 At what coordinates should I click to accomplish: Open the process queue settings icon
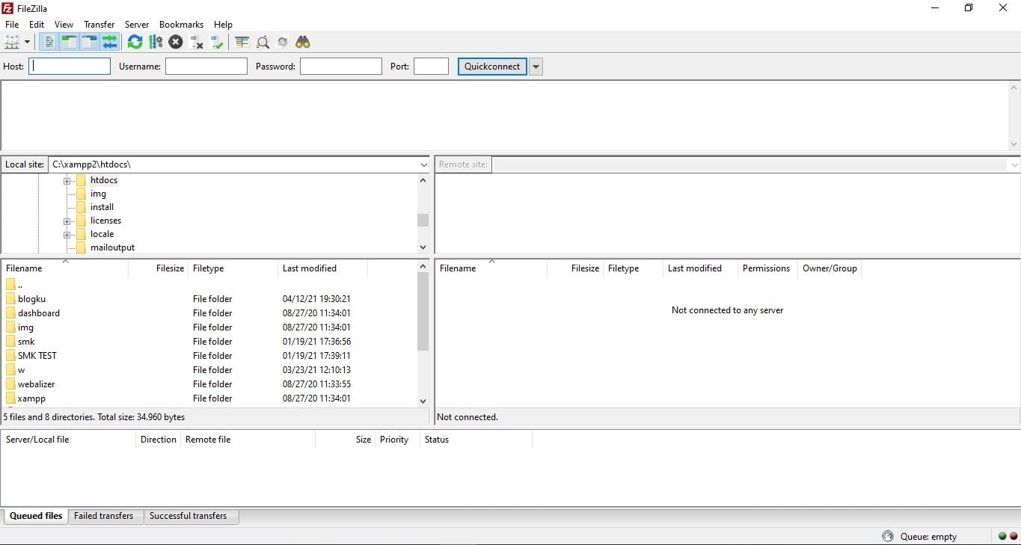coord(156,42)
